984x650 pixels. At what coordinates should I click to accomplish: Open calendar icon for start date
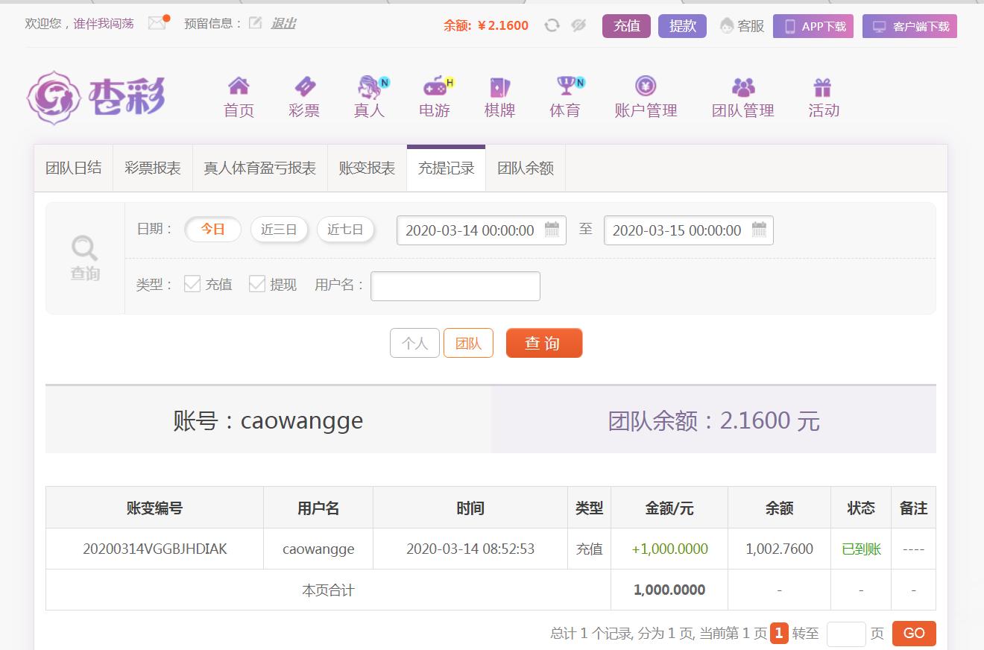[552, 230]
